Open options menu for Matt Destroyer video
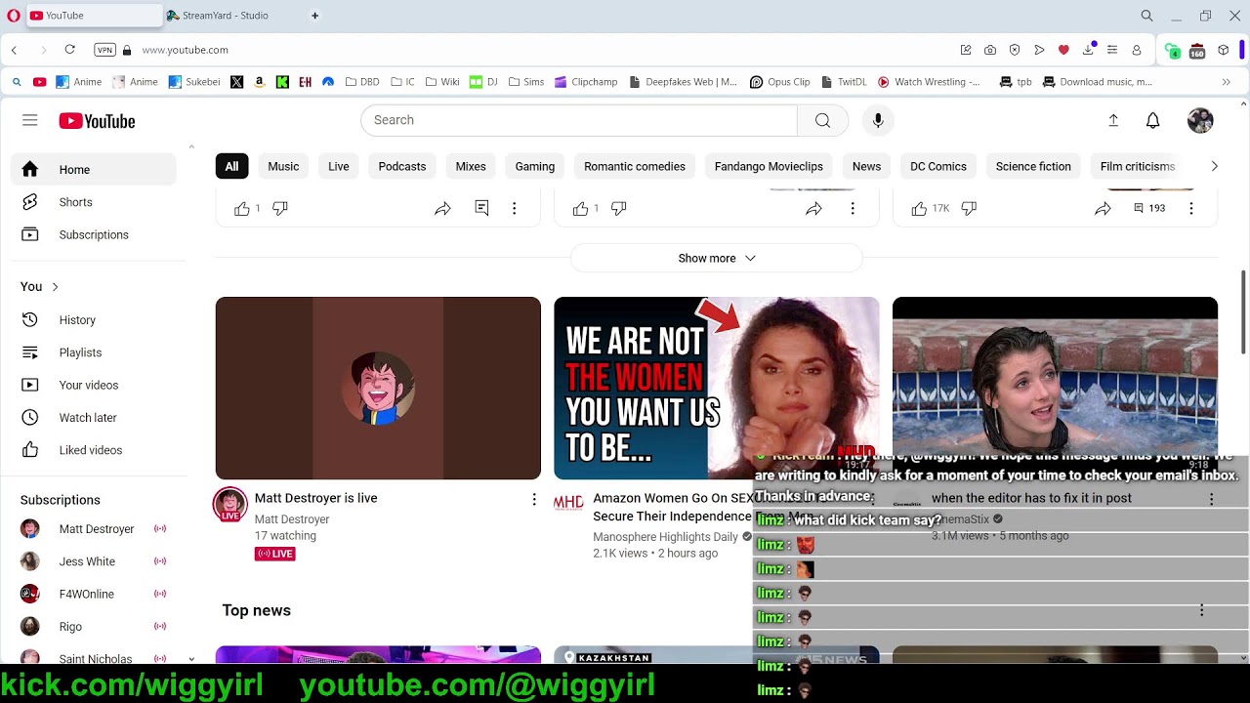The image size is (1250, 703). 533,500
